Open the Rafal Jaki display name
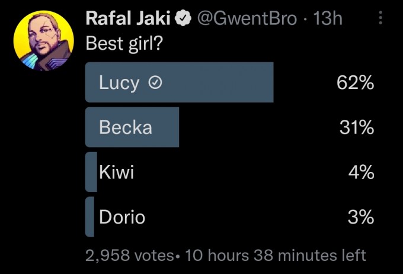The width and height of the screenshot is (403, 274). 128,18
